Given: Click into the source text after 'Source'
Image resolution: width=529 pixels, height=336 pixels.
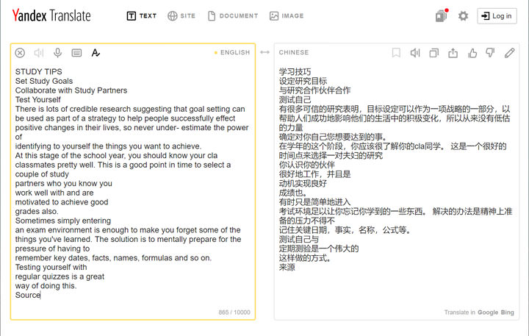Looking at the screenshot, I should tap(41, 295).
